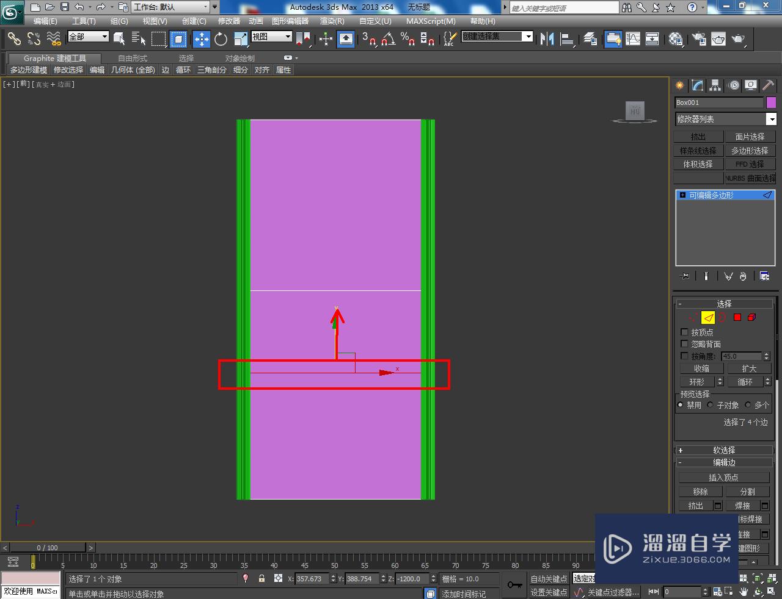Toggle the Window/Crossing selection mode

[178, 39]
